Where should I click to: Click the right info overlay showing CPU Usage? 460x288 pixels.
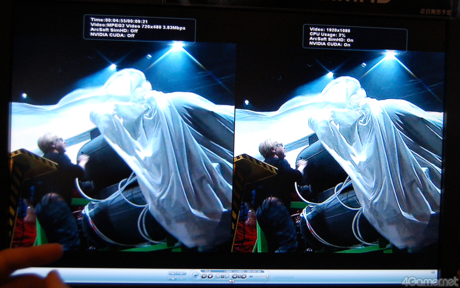point(355,37)
